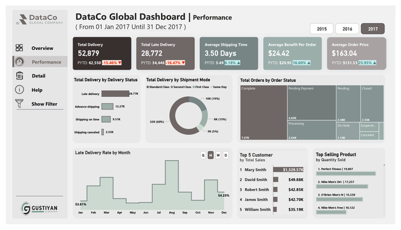Select the 2017 year button
Viewport: 401px width, 230px height.
click(373, 29)
